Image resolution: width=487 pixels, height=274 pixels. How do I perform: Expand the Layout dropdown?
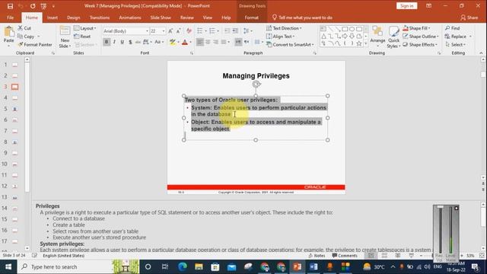pos(84,28)
